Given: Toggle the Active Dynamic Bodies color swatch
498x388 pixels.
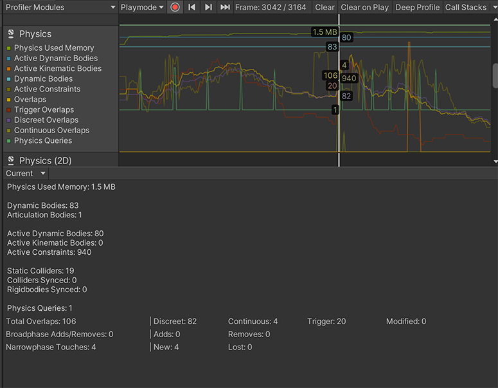Looking at the screenshot, I should pos(9,59).
